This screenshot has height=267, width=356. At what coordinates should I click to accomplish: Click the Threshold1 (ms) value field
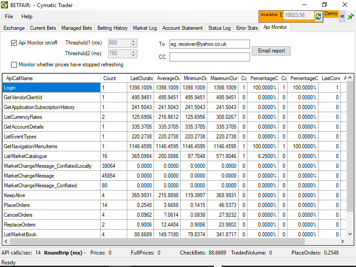[120, 43]
